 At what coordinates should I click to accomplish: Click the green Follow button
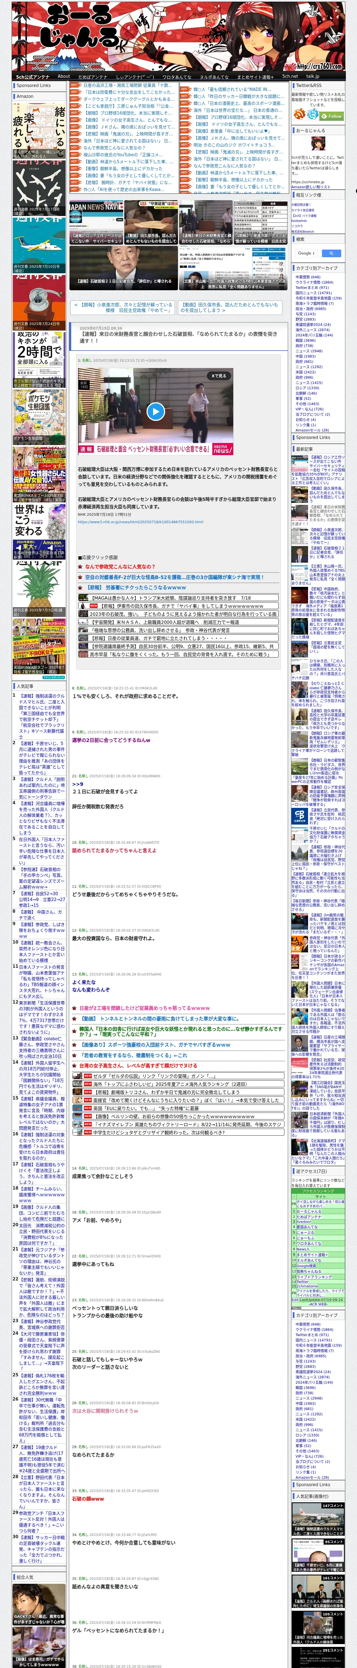pos(332,116)
